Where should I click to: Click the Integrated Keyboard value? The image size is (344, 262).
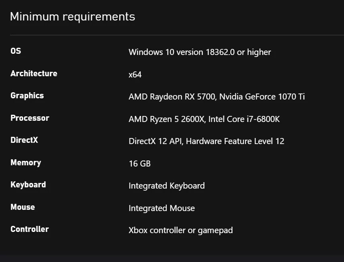[x=166, y=186]
